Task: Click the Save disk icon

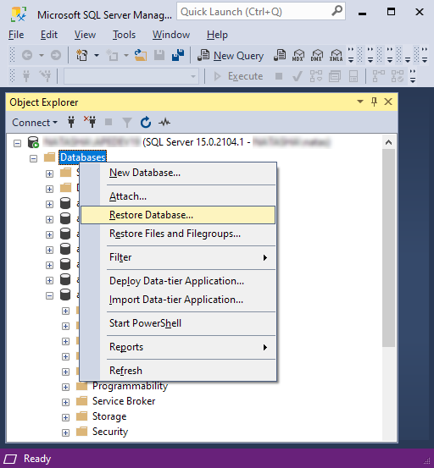Action: coord(159,55)
